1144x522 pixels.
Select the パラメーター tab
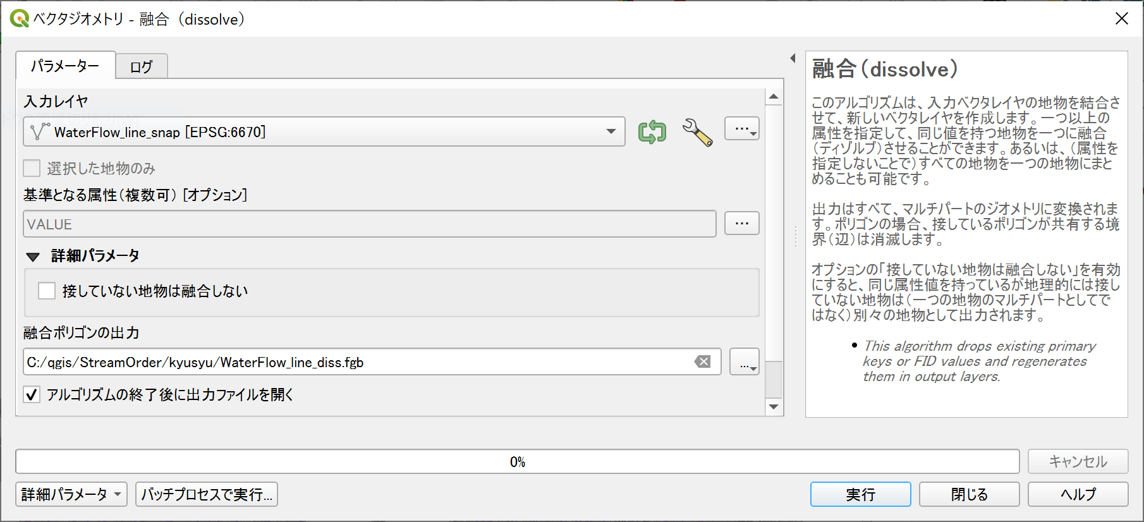65,65
